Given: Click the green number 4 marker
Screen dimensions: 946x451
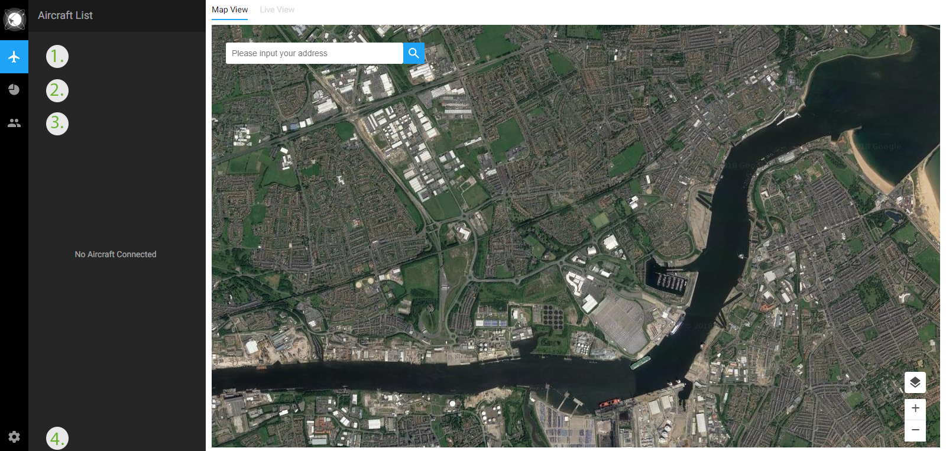Looking at the screenshot, I should 57,439.
